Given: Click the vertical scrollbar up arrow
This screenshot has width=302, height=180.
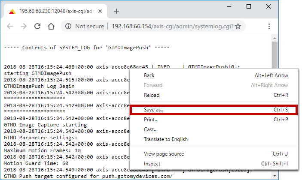Looking at the screenshot, I should coord(275,38).
